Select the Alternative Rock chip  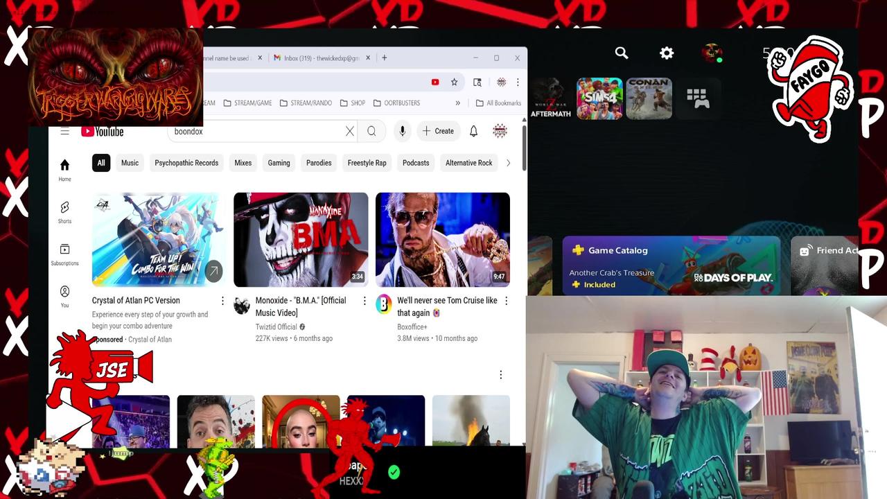pos(469,163)
